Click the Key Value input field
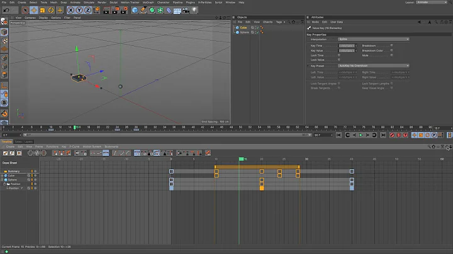453x254 pixels. 347,50
